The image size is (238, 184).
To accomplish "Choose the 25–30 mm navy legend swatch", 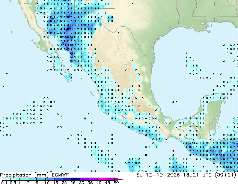I will click(x=76, y=179).
